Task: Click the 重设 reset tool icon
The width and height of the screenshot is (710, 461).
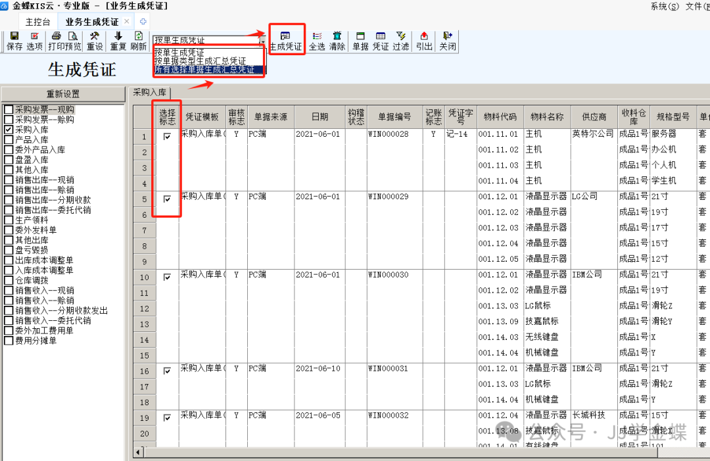Action: [x=95, y=41]
